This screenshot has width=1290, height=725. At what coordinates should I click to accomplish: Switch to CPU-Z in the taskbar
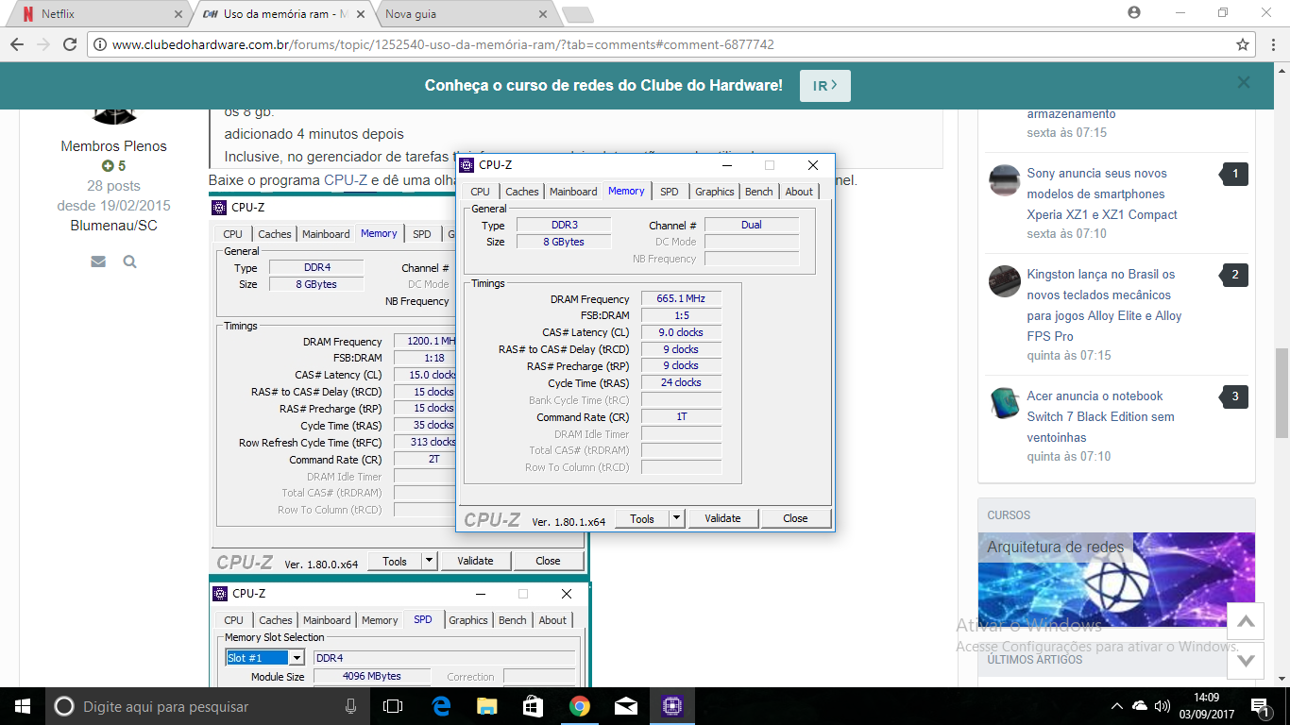point(671,706)
